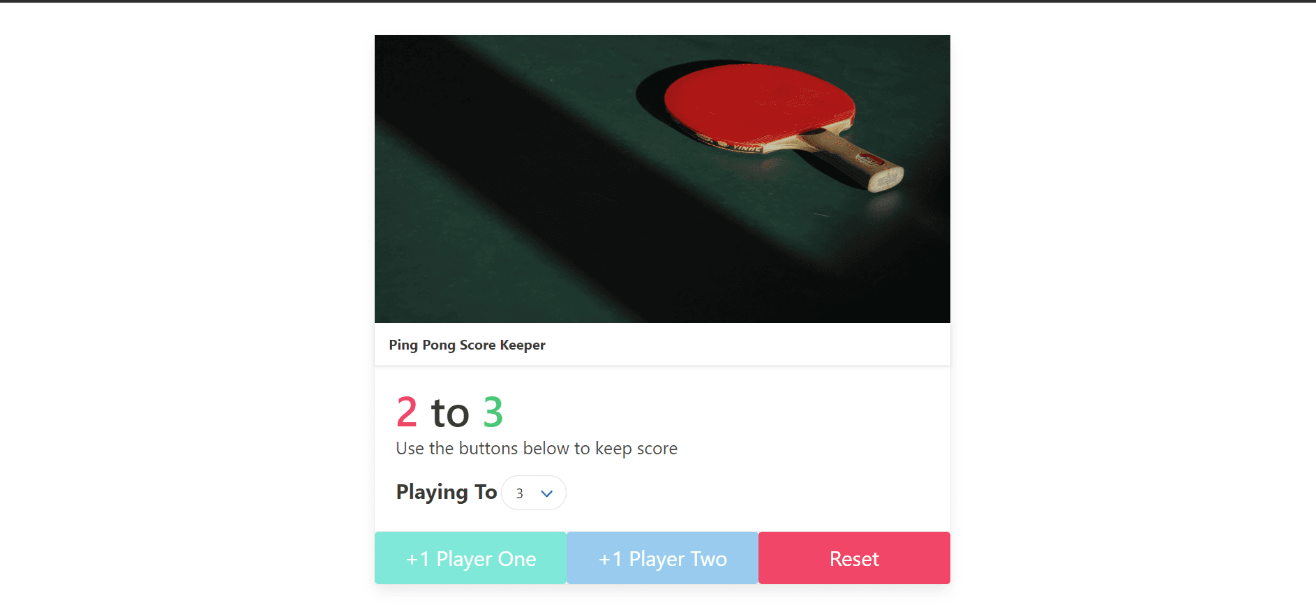Click the blue chevron arrow in the select
The height and width of the screenshot is (612, 1316).
[547, 493]
